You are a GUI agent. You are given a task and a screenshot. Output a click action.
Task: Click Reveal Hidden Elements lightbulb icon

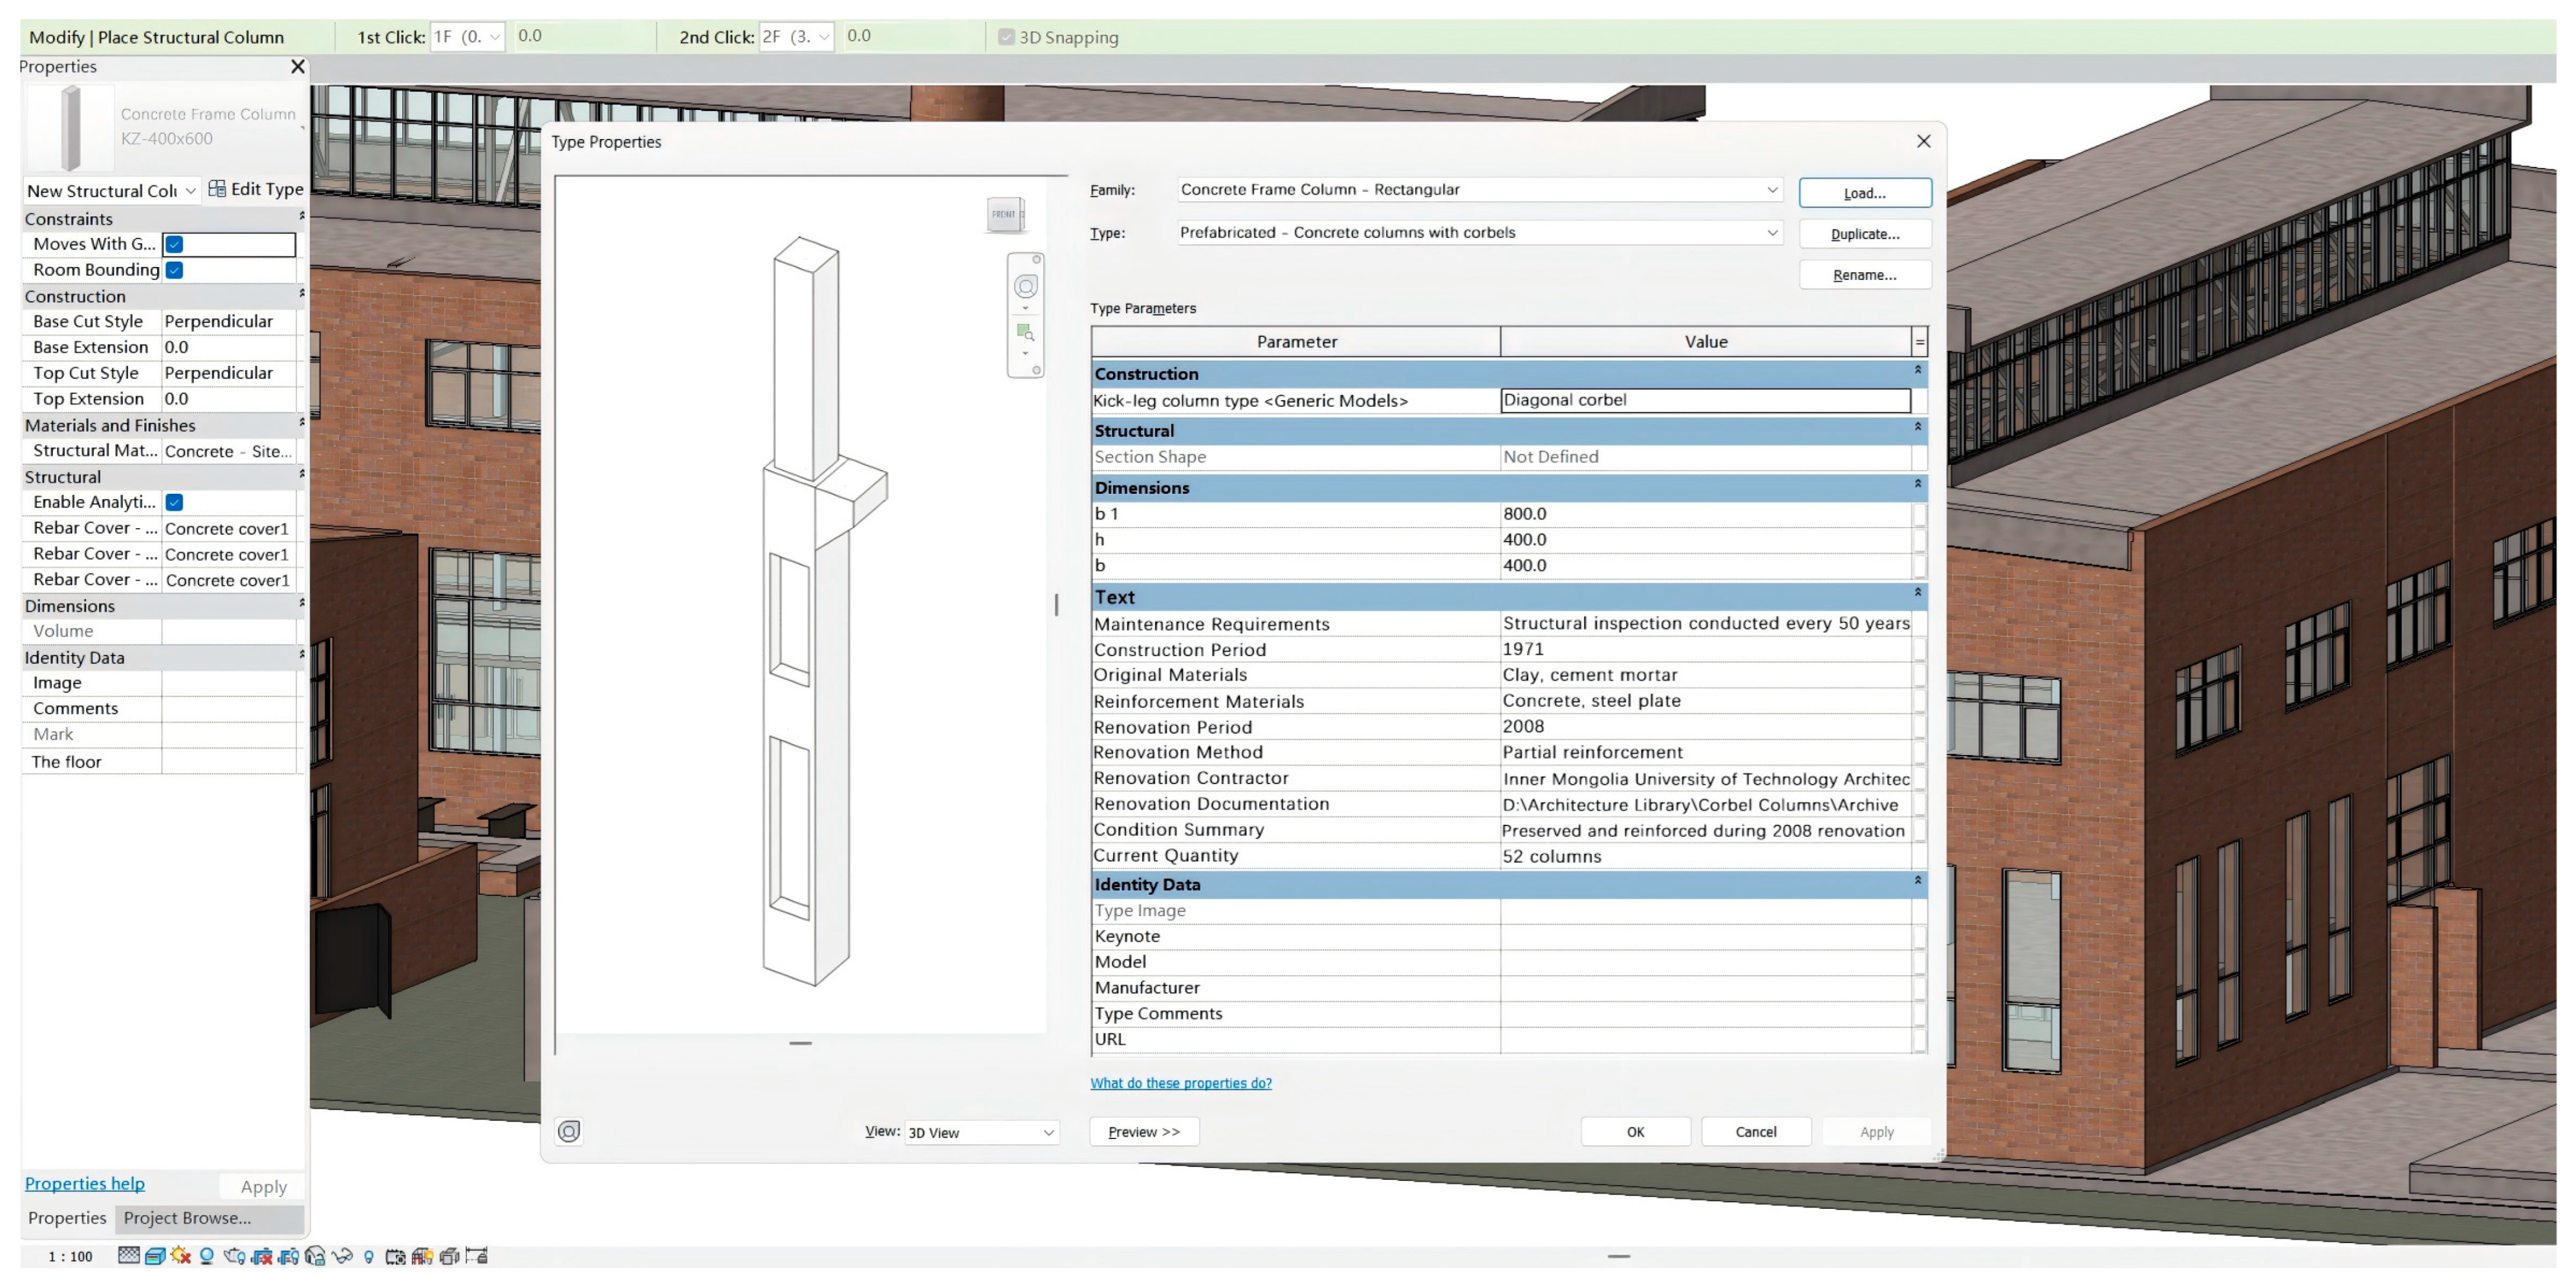coord(368,1257)
